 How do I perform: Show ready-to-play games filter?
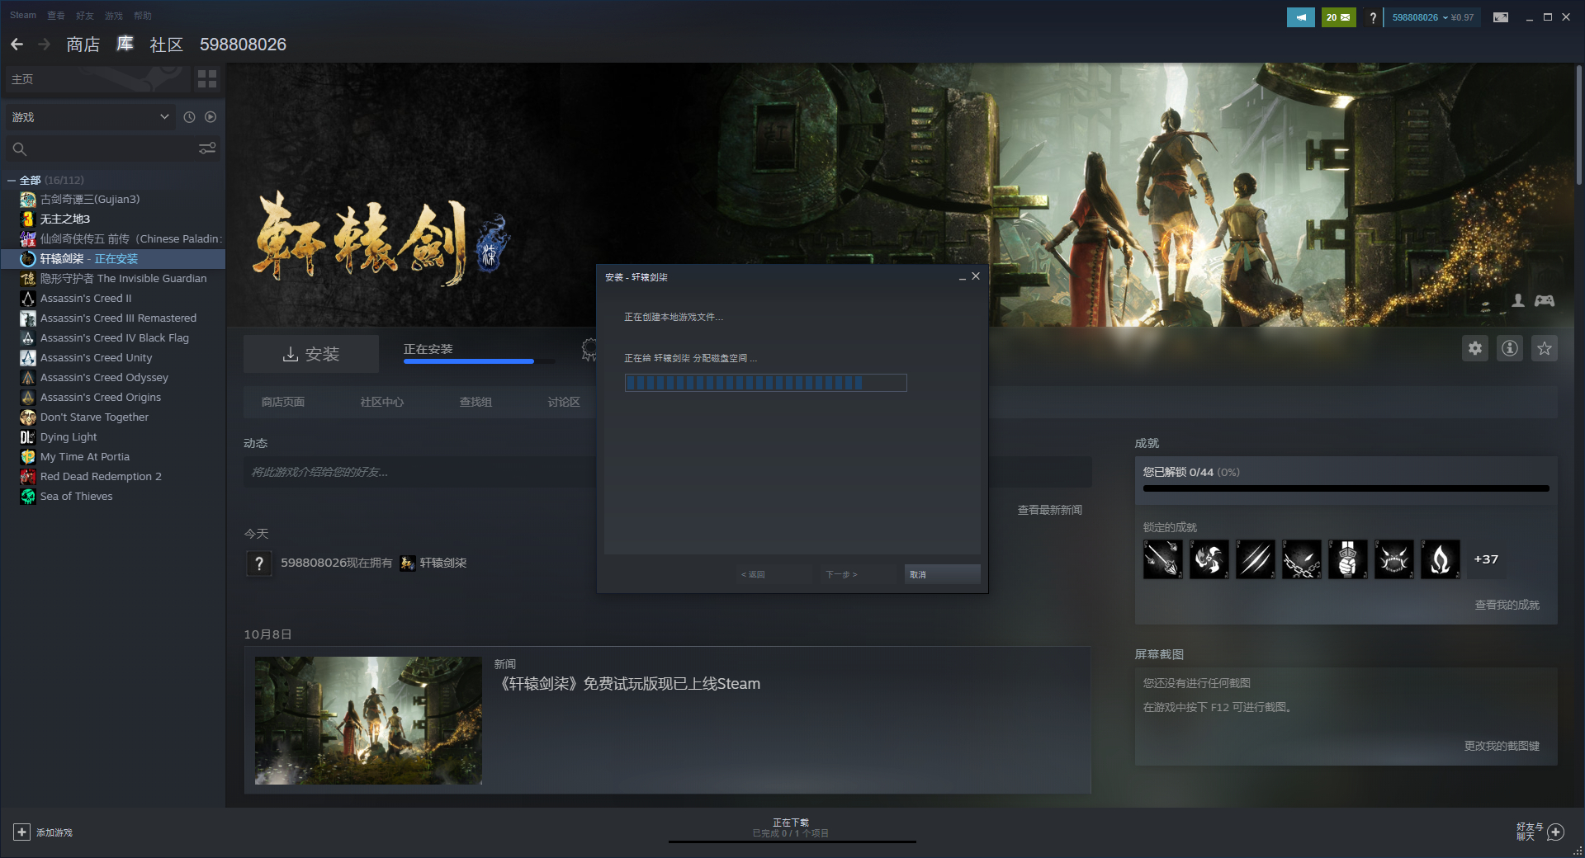(211, 117)
